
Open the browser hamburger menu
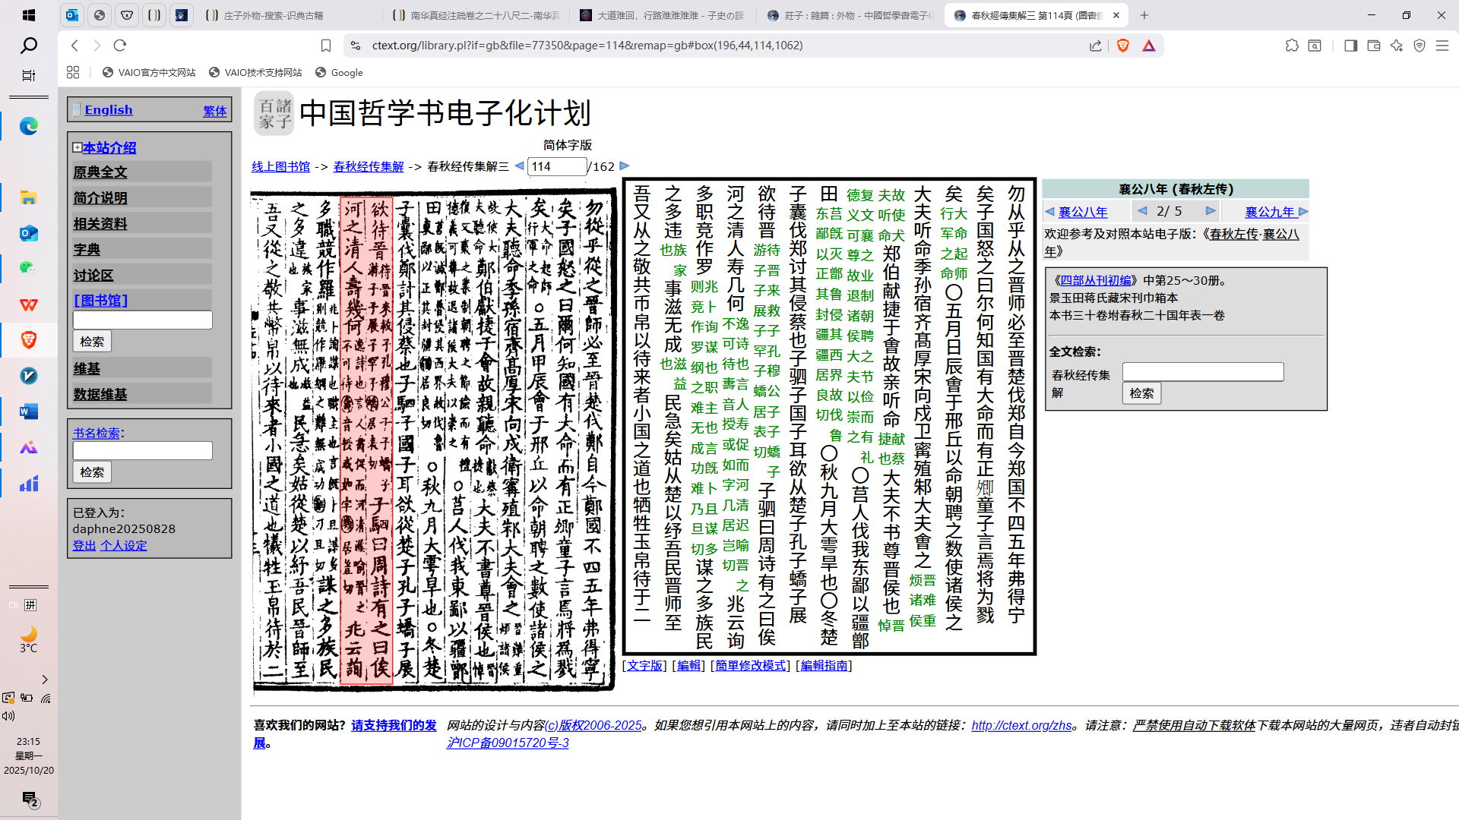click(x=1442, y=46)
